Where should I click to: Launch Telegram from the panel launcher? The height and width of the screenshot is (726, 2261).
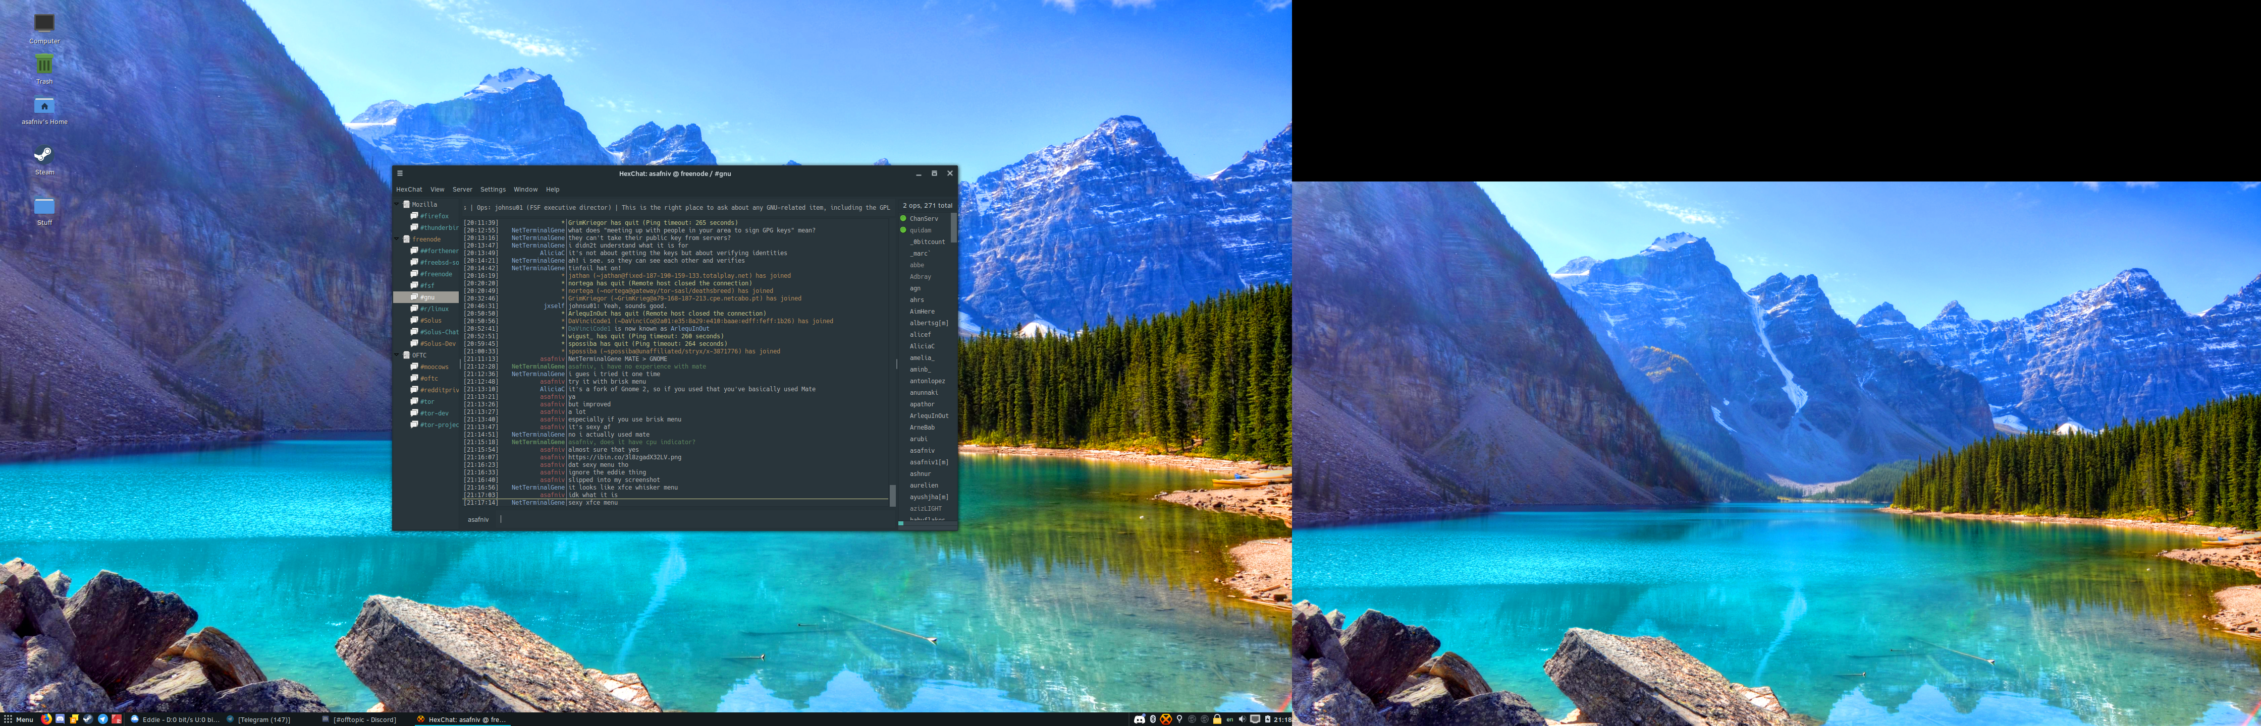tap(102, 719)
